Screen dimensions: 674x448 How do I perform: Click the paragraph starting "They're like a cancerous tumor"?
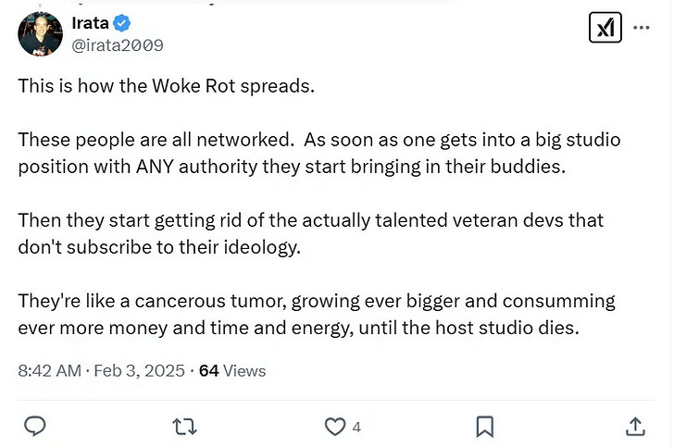click(315, 314)
